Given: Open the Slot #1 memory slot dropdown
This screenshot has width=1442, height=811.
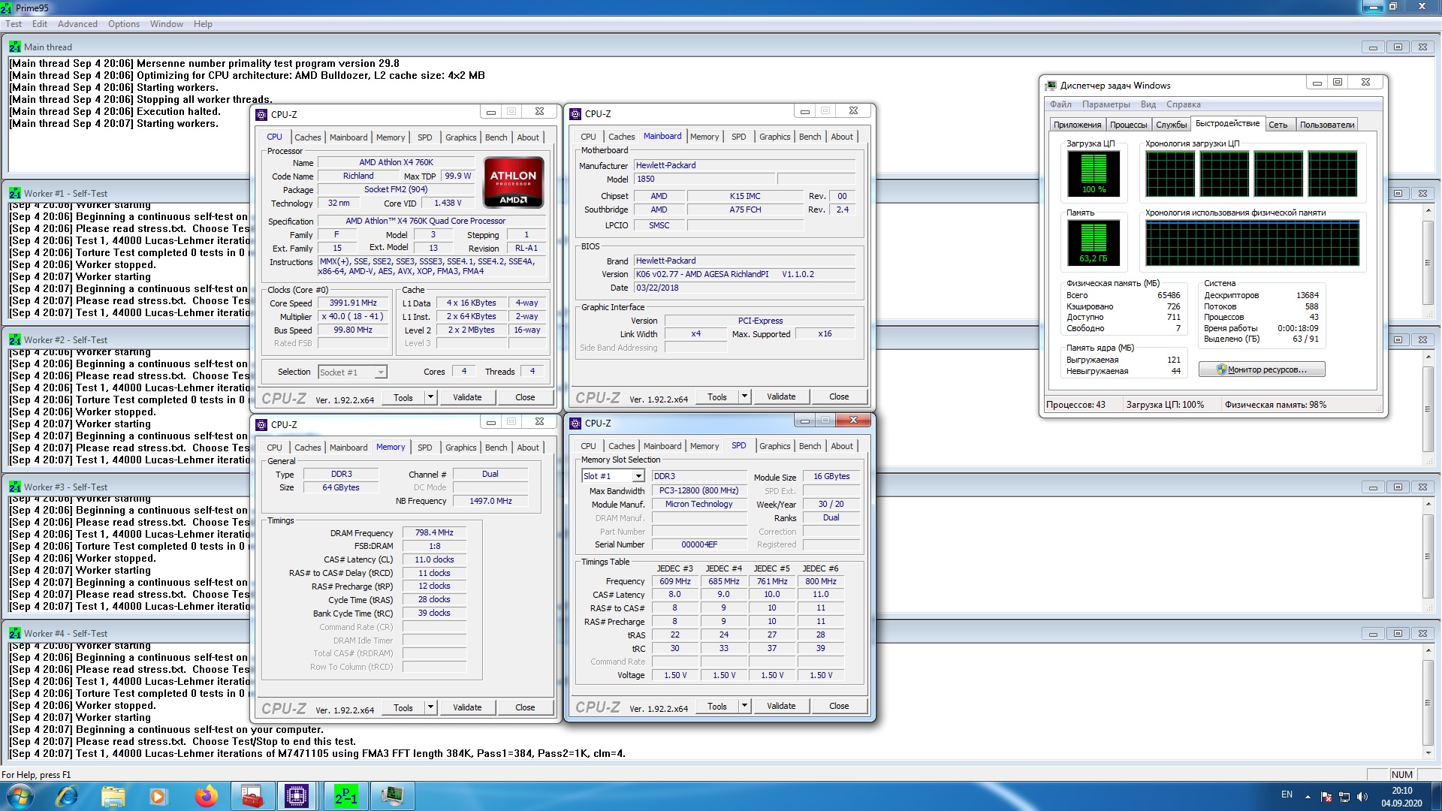Looking at the screenshot, I should pos(638,476).
